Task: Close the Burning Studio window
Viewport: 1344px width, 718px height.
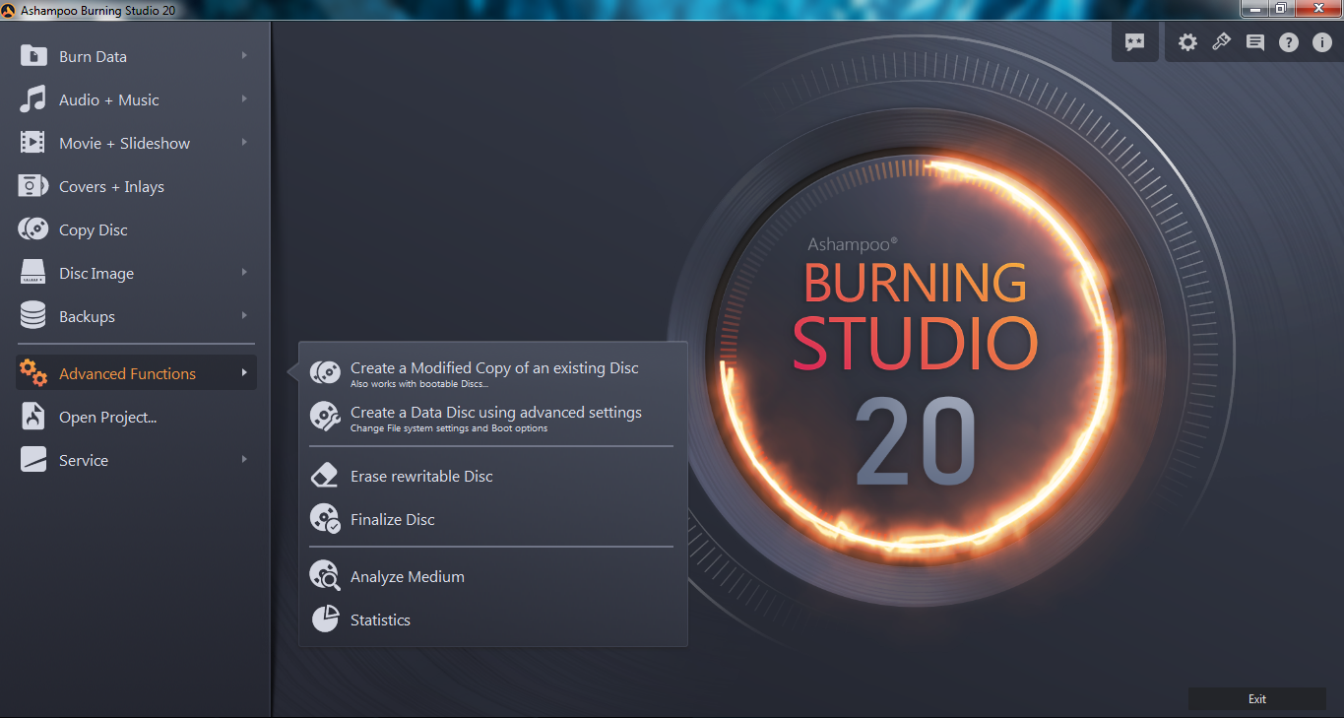Action: (1317, 8)
